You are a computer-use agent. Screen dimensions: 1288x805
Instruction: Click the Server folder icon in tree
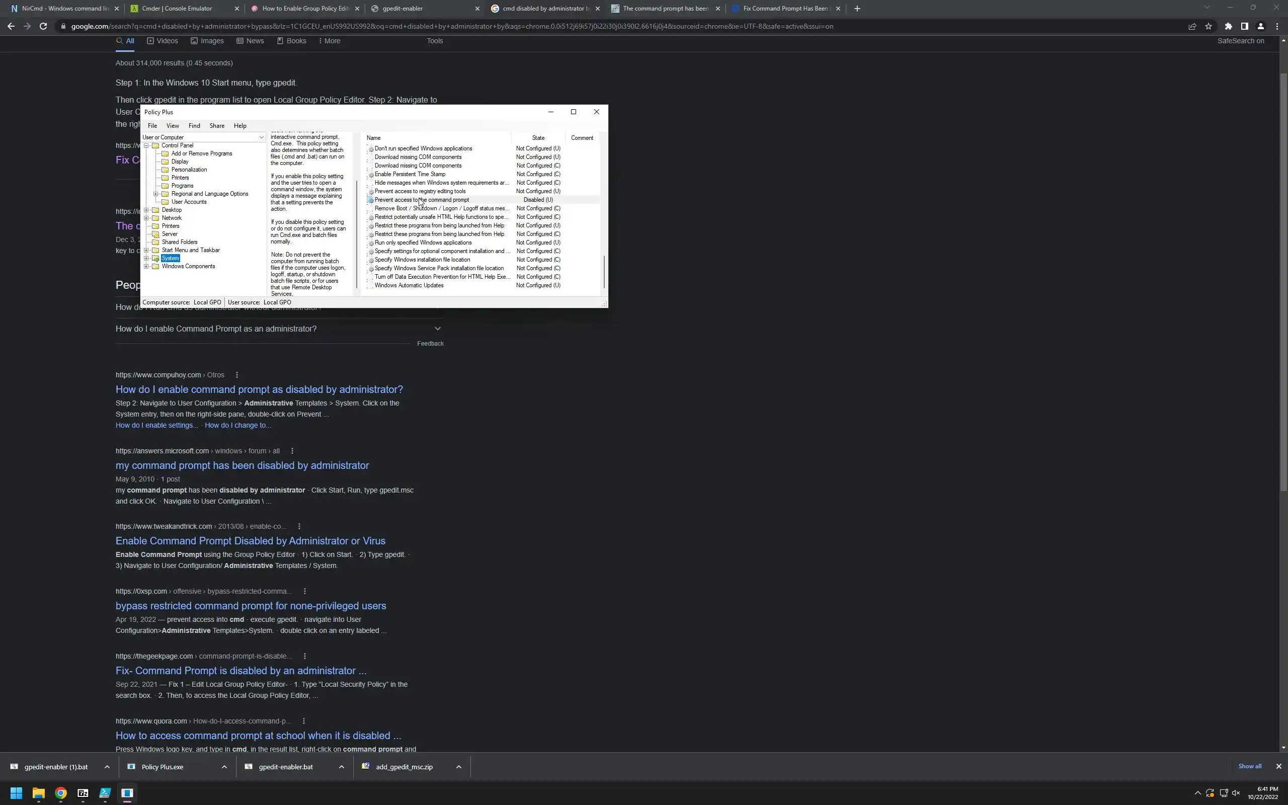point(155,234)
